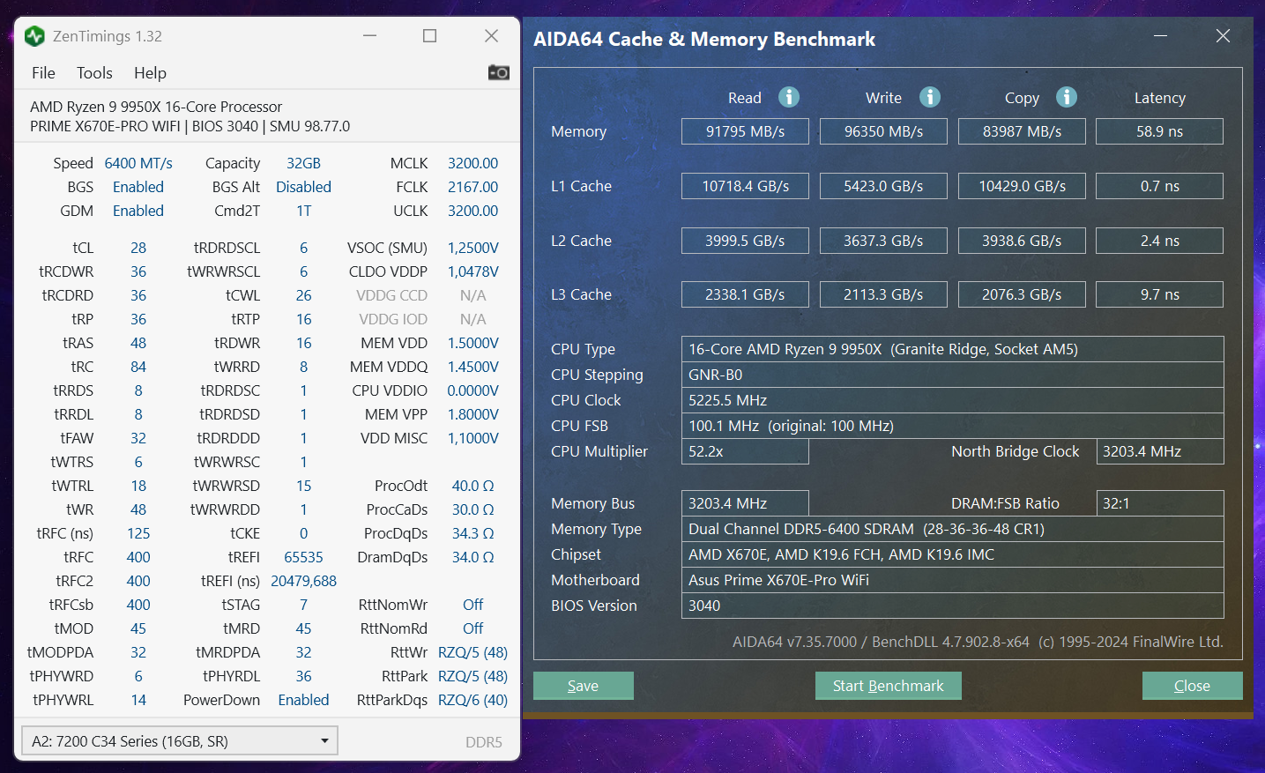Click Start Benchmark button
The image size is (1265, 773).
pos(888,686)
